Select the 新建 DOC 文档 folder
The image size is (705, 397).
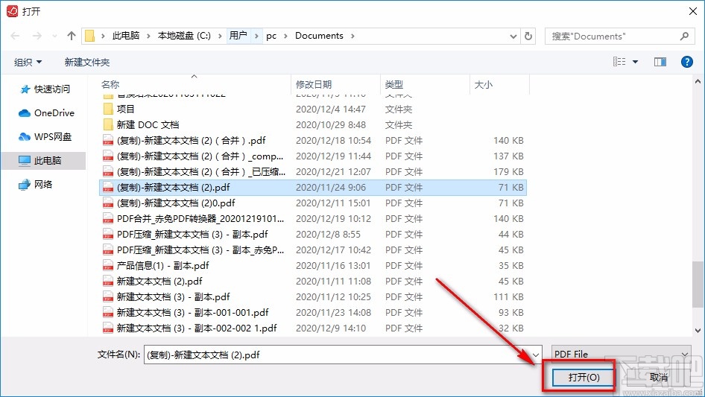tap(312, 125)
